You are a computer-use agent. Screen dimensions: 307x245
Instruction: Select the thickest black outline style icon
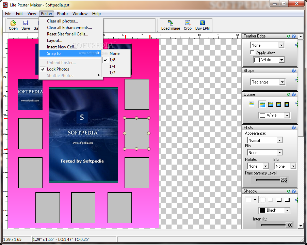pos(287,104)
